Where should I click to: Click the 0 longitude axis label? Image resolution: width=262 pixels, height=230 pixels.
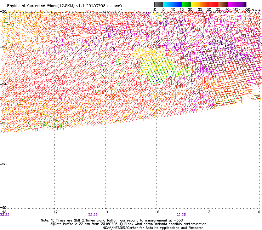pos(259,212)
